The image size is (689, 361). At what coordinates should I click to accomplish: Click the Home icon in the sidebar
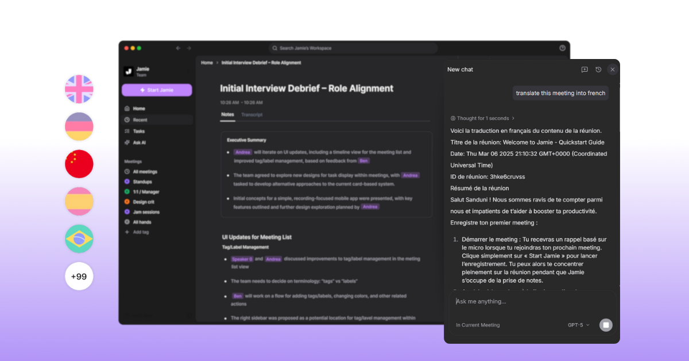tap(127, 108)
